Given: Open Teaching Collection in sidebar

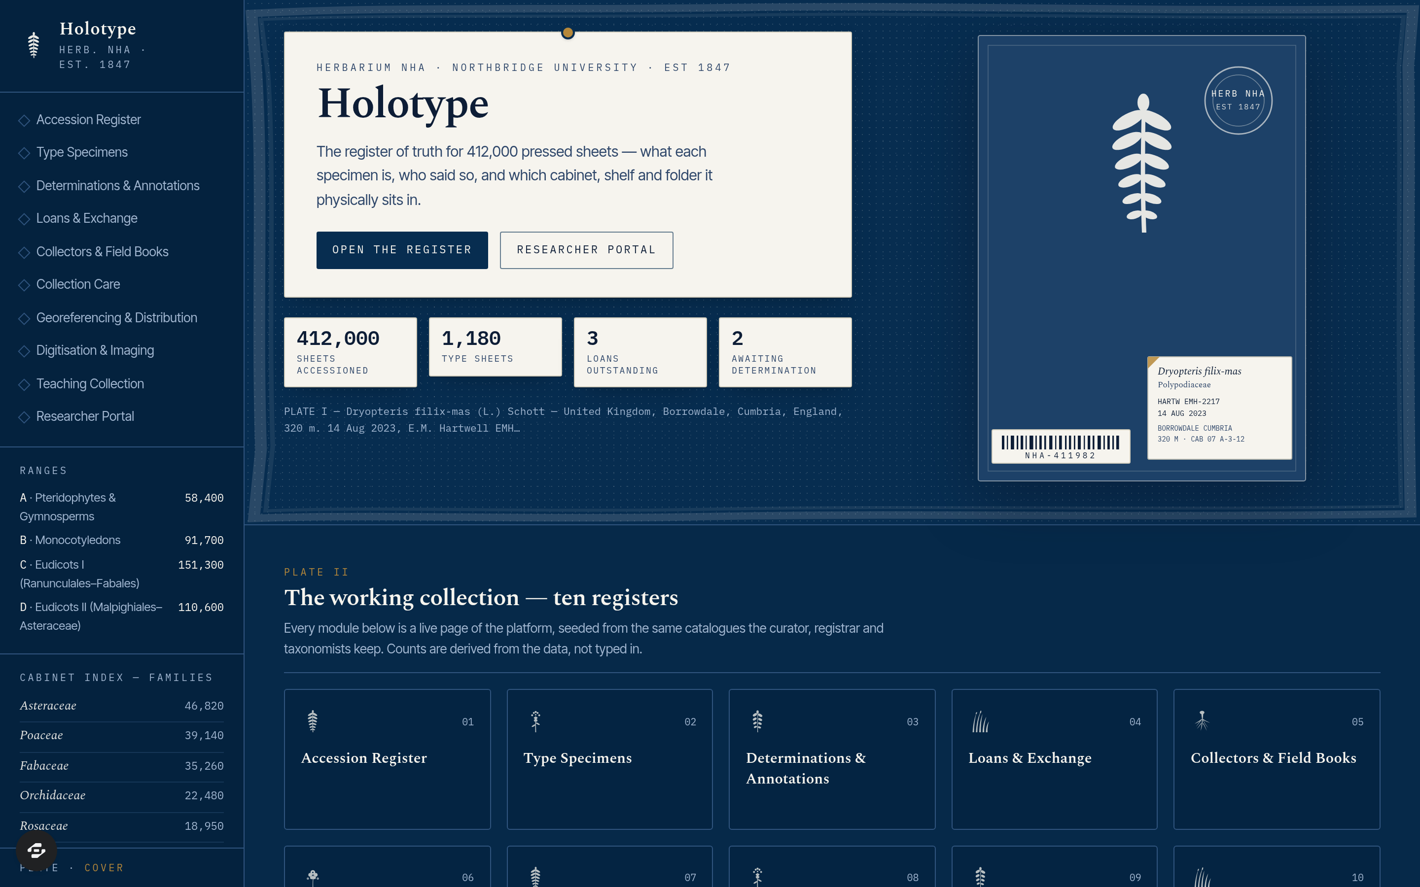Looking at the screenshot, I should 90,384.
